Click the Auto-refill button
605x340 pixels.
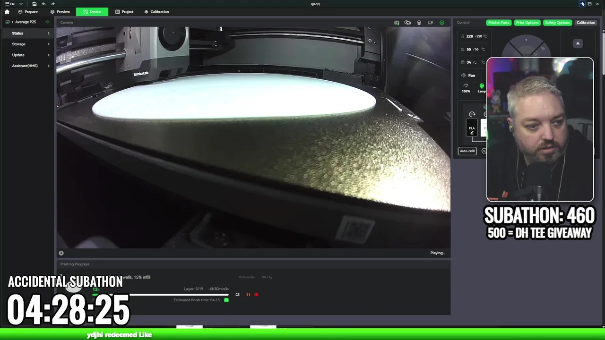(x=467, y=151)
